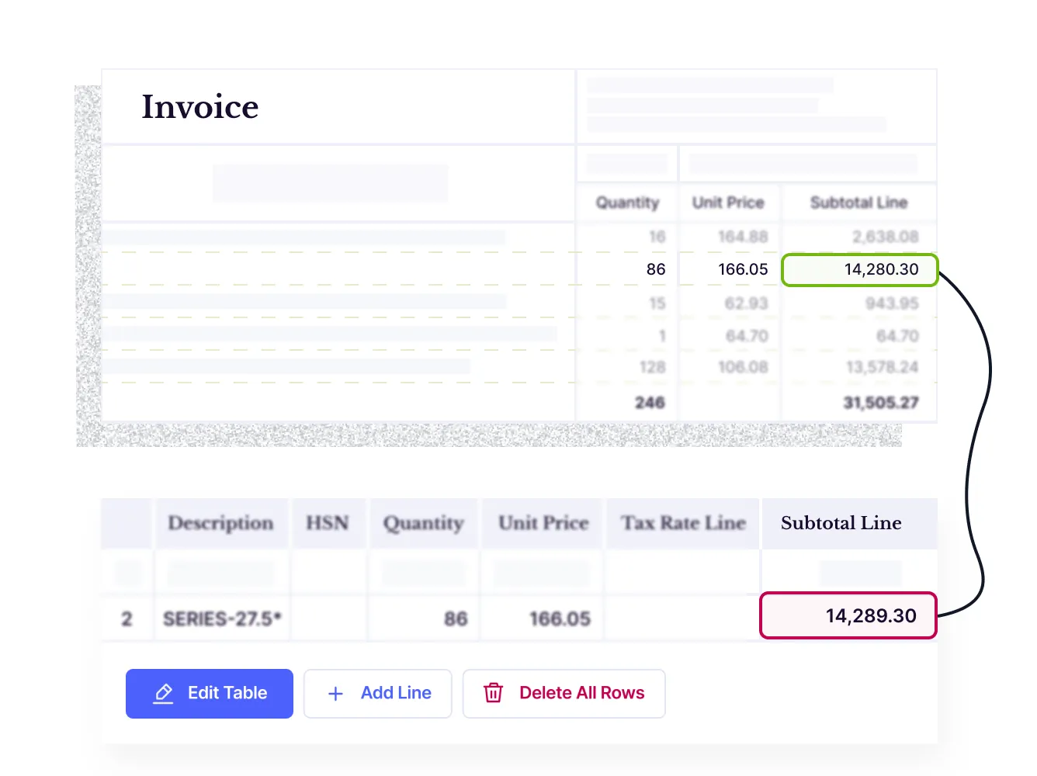Click the plus icon on Add Line

tap(335, 694)
